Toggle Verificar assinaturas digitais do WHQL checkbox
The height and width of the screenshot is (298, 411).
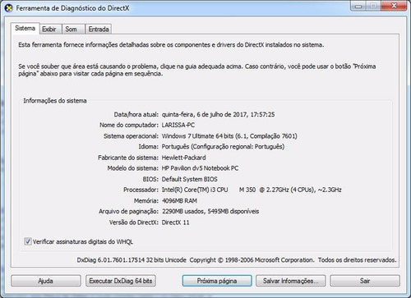[x=28, y=241]
